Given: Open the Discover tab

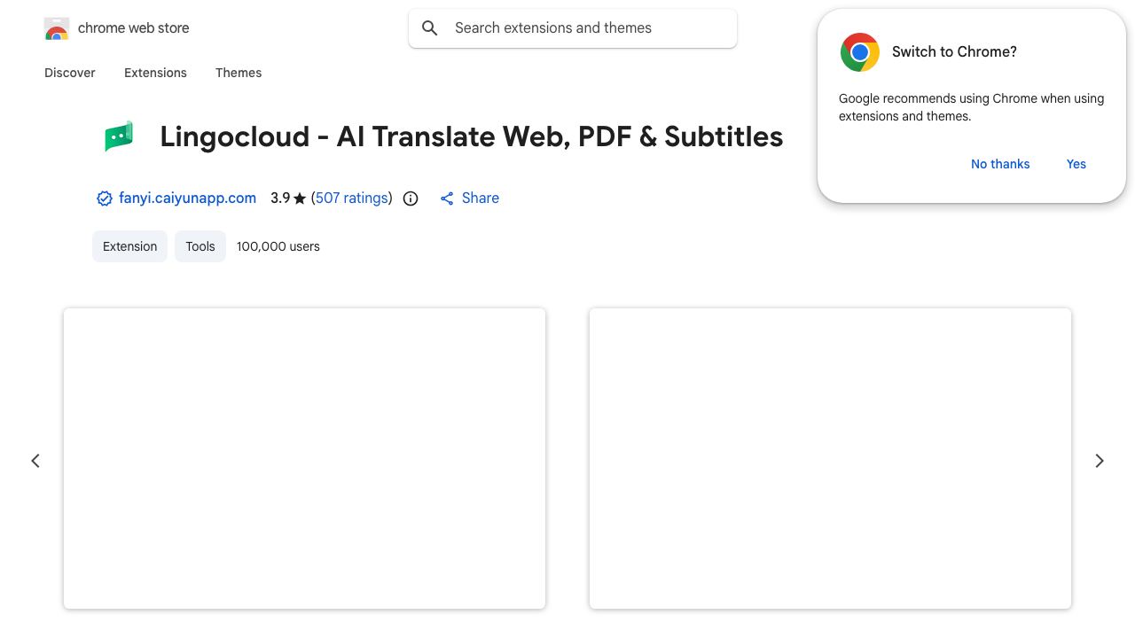Looking at the screenshot, I should pyautogui.click(x=70, y=73).
